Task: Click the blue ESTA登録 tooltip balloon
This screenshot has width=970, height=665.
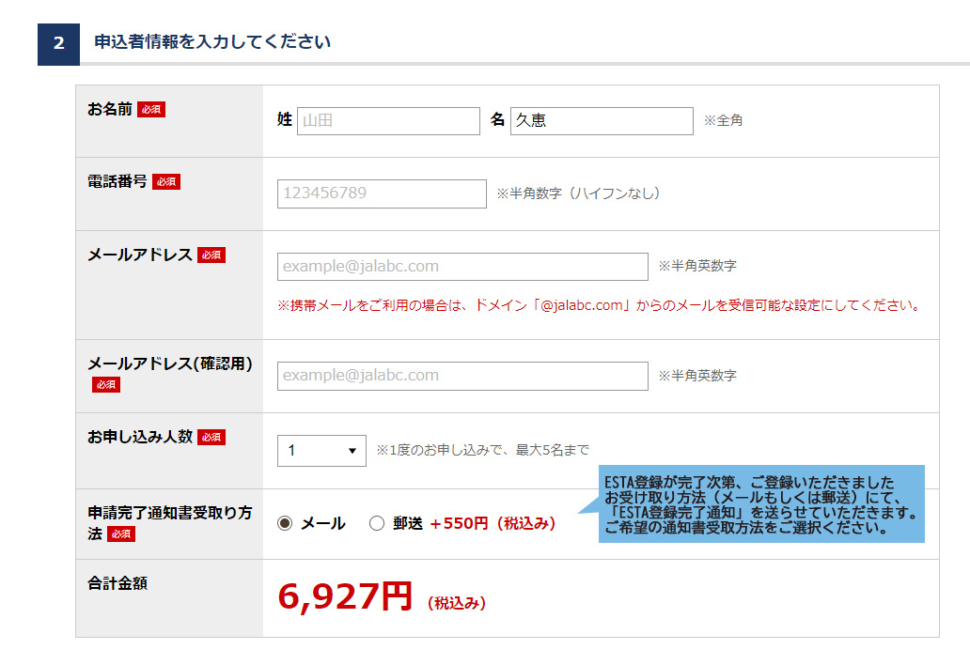Action: [x=759, y=504]
